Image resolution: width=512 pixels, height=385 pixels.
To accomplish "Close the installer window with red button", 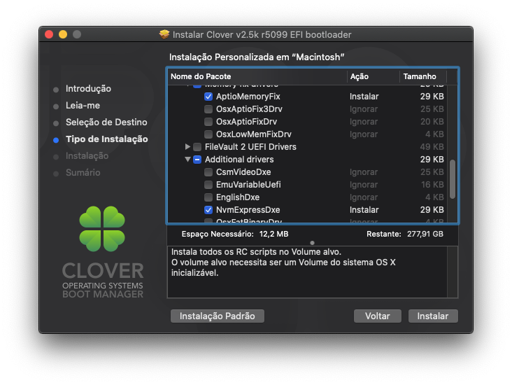I will [49, 34].
